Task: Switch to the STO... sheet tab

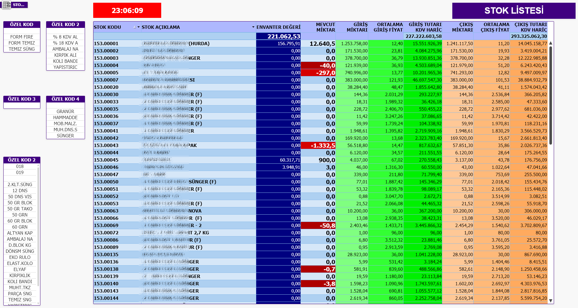Action: point(19,5)
